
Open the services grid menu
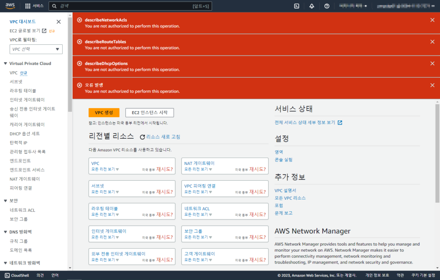click(28, 6)
